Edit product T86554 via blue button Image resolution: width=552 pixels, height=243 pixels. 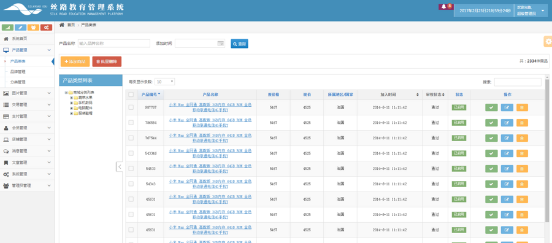[507, 123]
